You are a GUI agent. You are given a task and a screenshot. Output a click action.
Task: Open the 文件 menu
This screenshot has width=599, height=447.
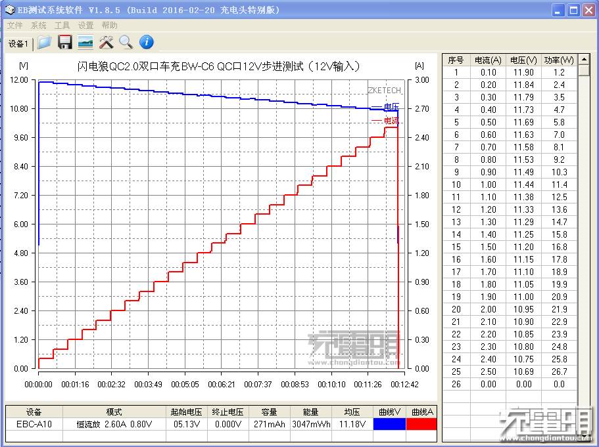tap(15, 25)
